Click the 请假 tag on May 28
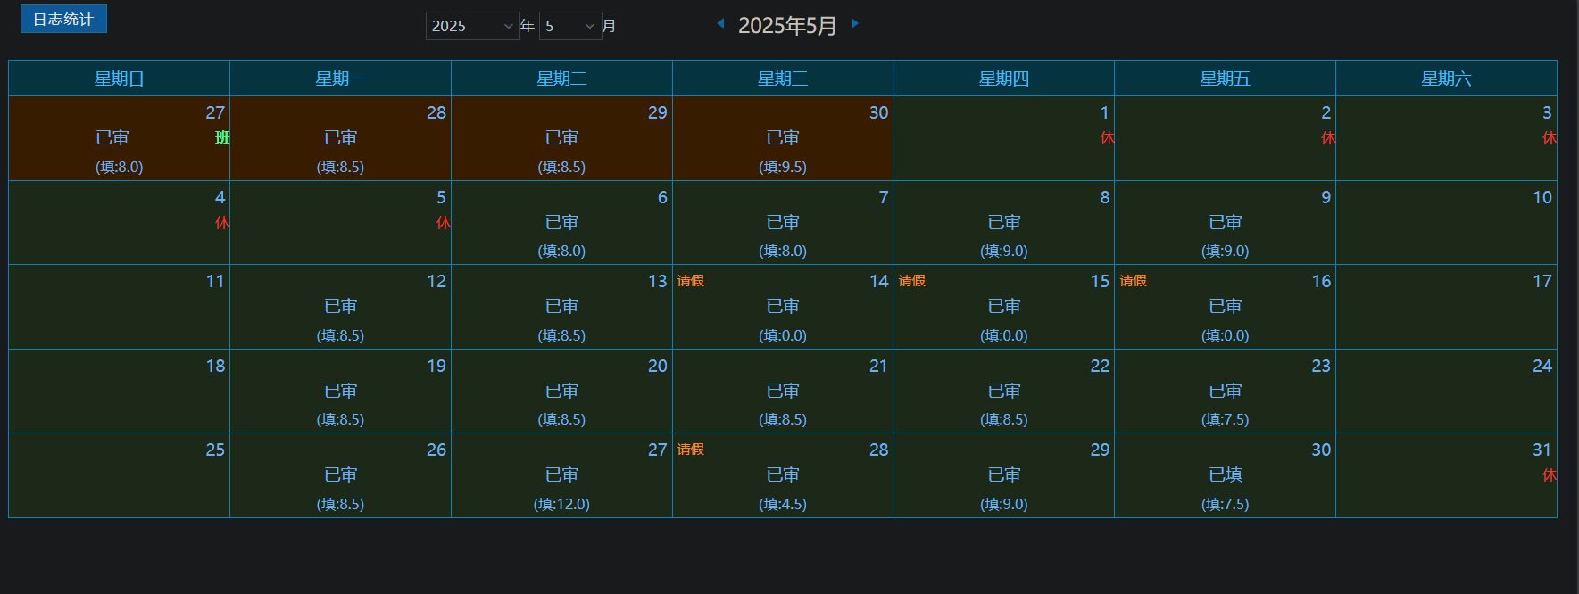Screen dimensions: 1579x594 [691, 450]
